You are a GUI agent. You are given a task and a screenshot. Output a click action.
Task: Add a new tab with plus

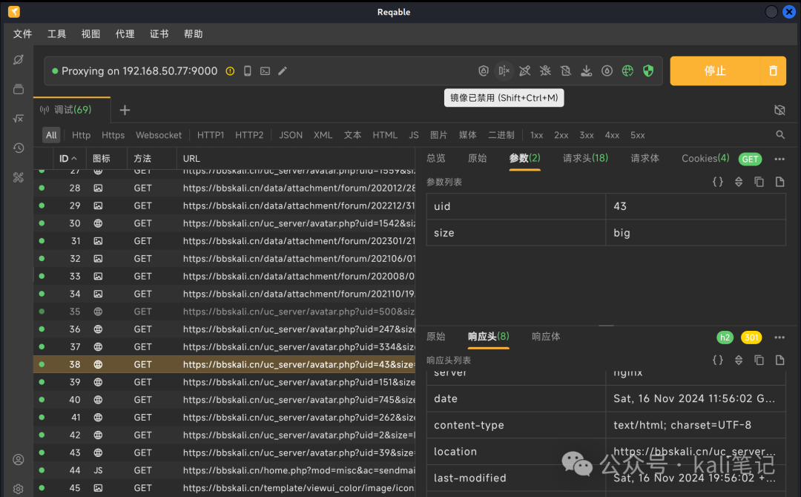point(125,110)
